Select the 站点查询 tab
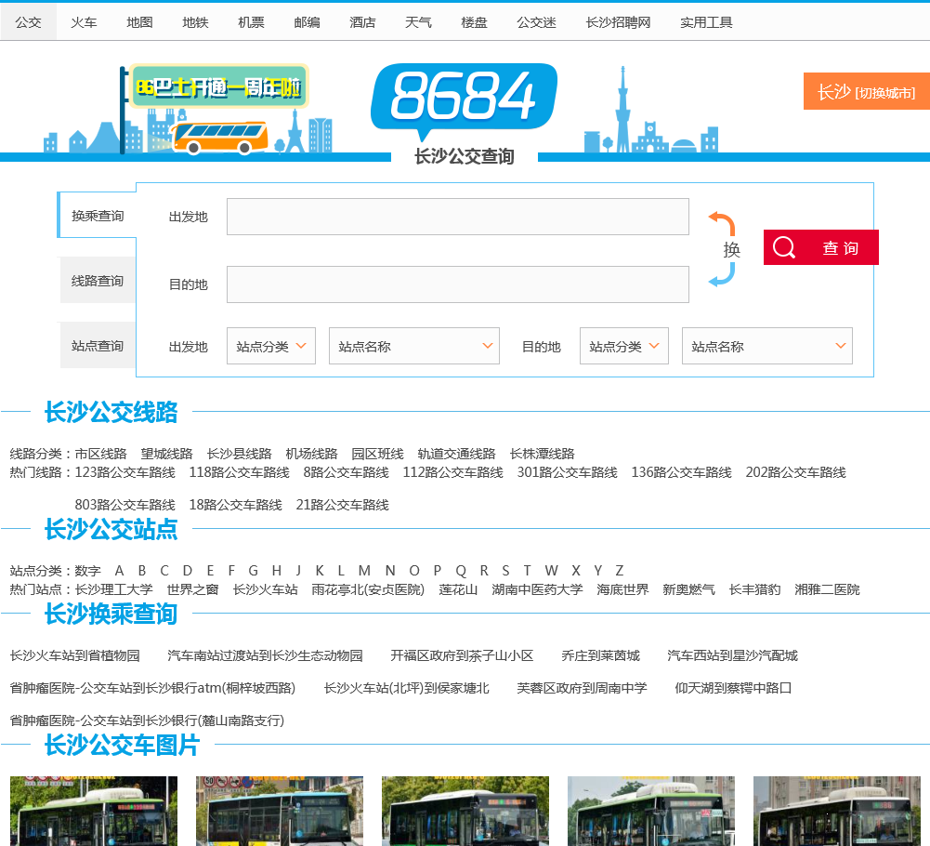The width and height of the screenshot is (930, 846). pos(98,346)
